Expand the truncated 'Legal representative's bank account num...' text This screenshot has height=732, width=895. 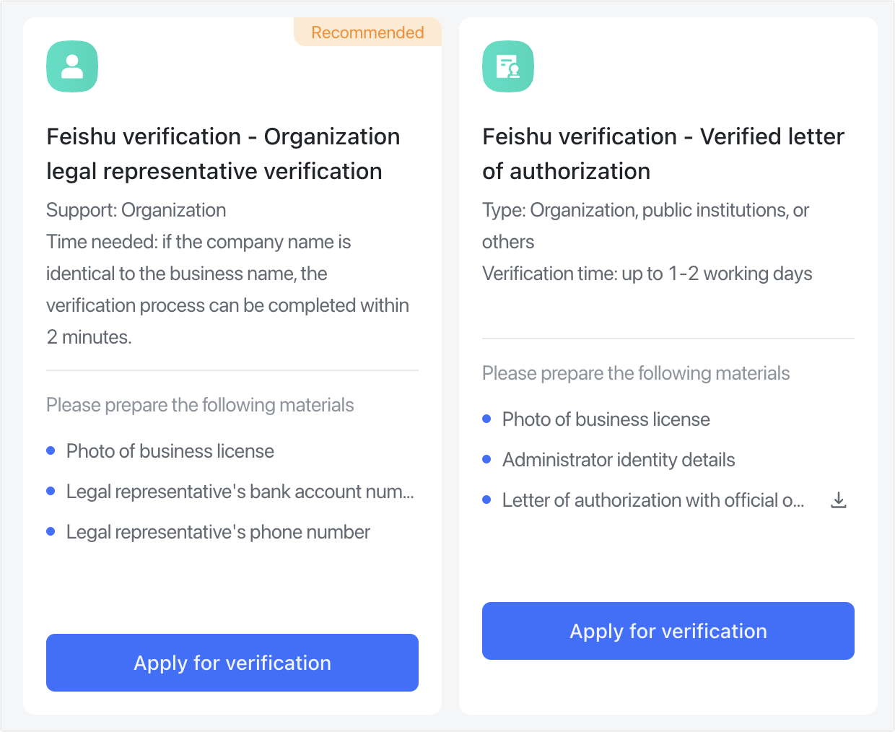point(240,491)
